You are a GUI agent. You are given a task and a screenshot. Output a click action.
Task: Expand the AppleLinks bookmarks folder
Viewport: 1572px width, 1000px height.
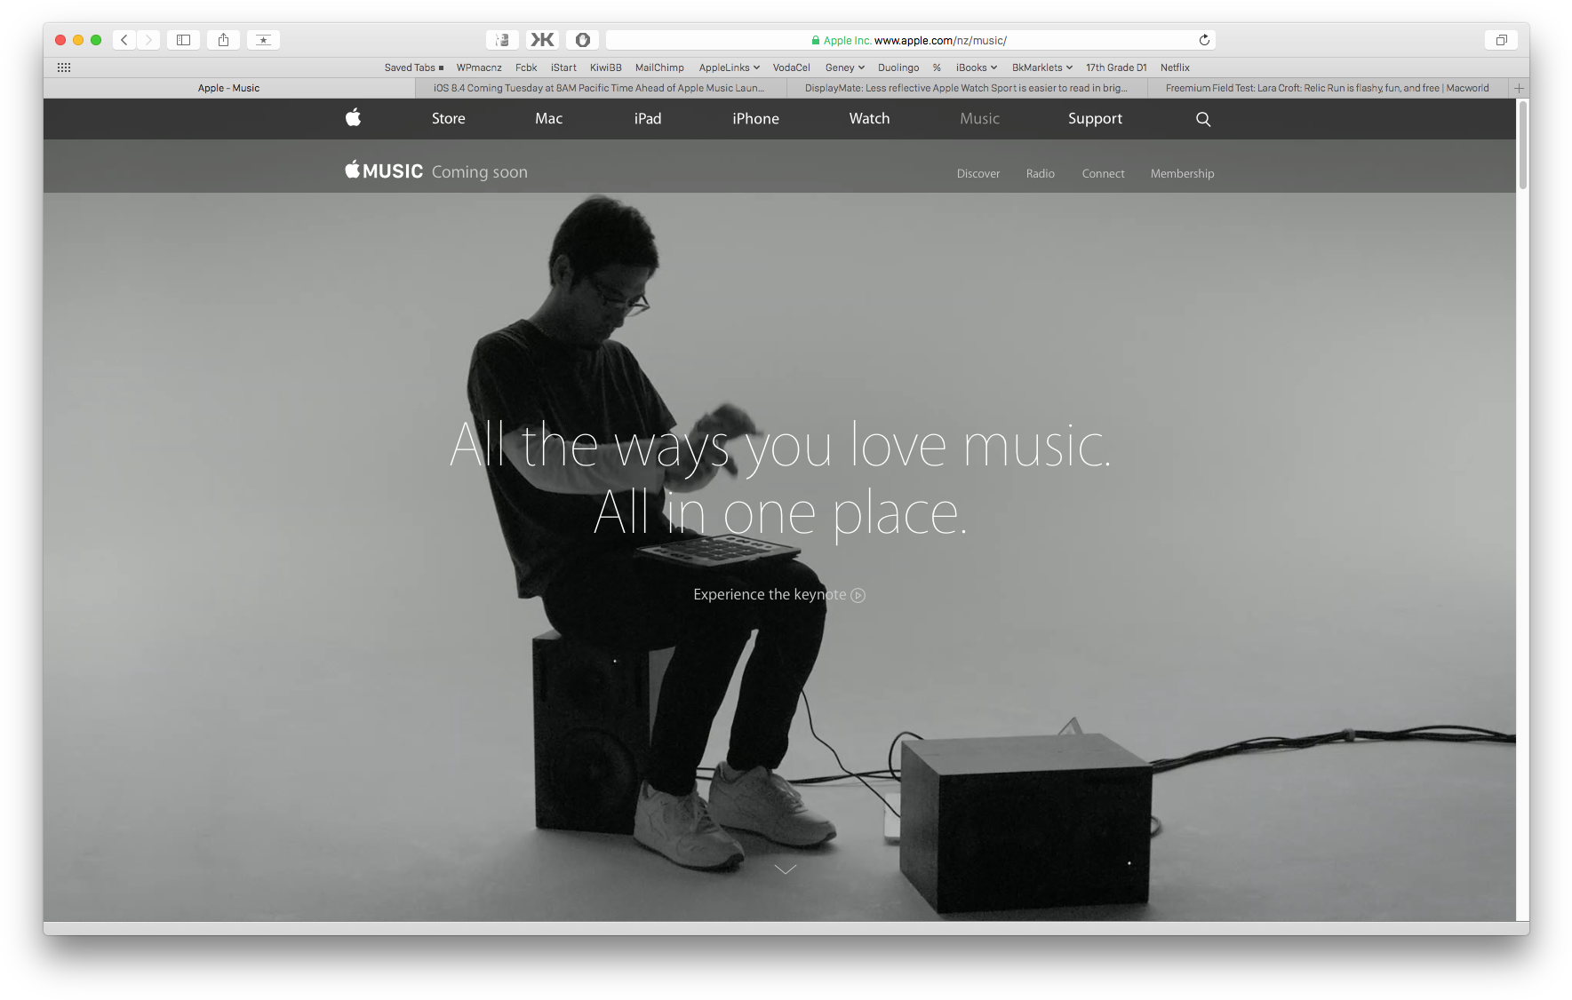point(730,67)
